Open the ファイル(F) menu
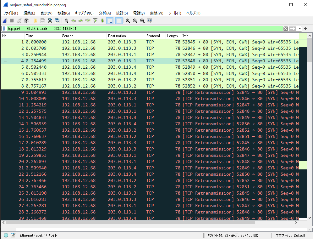Image resolution: width=313 pixels, height=239 pixels. coord(11,13)
